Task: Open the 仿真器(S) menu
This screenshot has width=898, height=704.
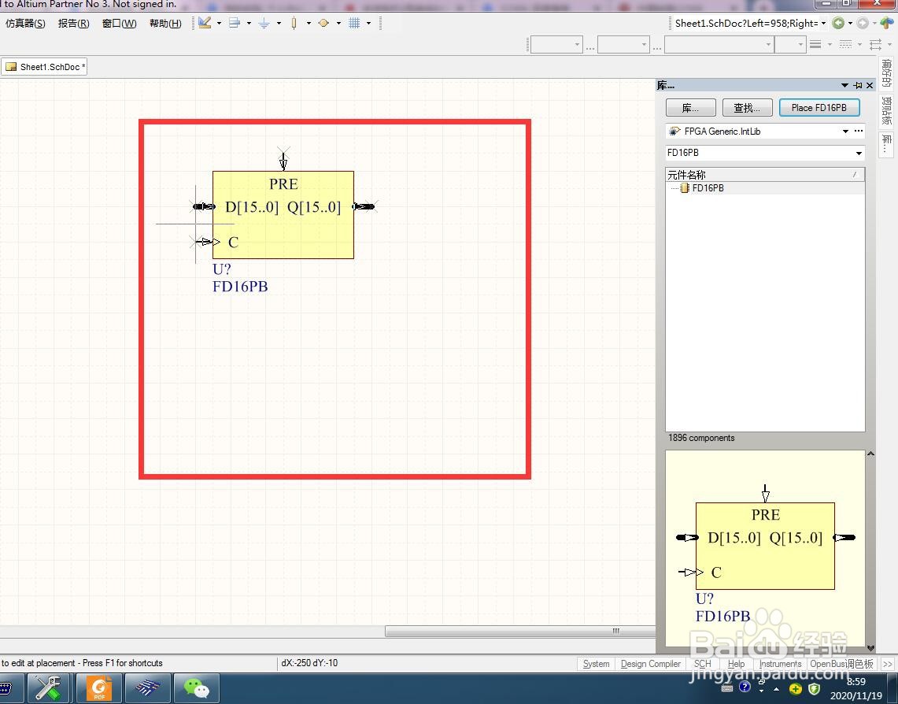Action: 25,24
